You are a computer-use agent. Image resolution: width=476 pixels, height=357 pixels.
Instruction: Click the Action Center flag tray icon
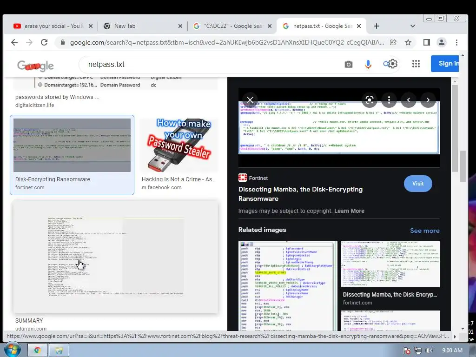[407, 350]
